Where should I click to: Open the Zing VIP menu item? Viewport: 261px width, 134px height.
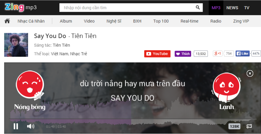241,21
